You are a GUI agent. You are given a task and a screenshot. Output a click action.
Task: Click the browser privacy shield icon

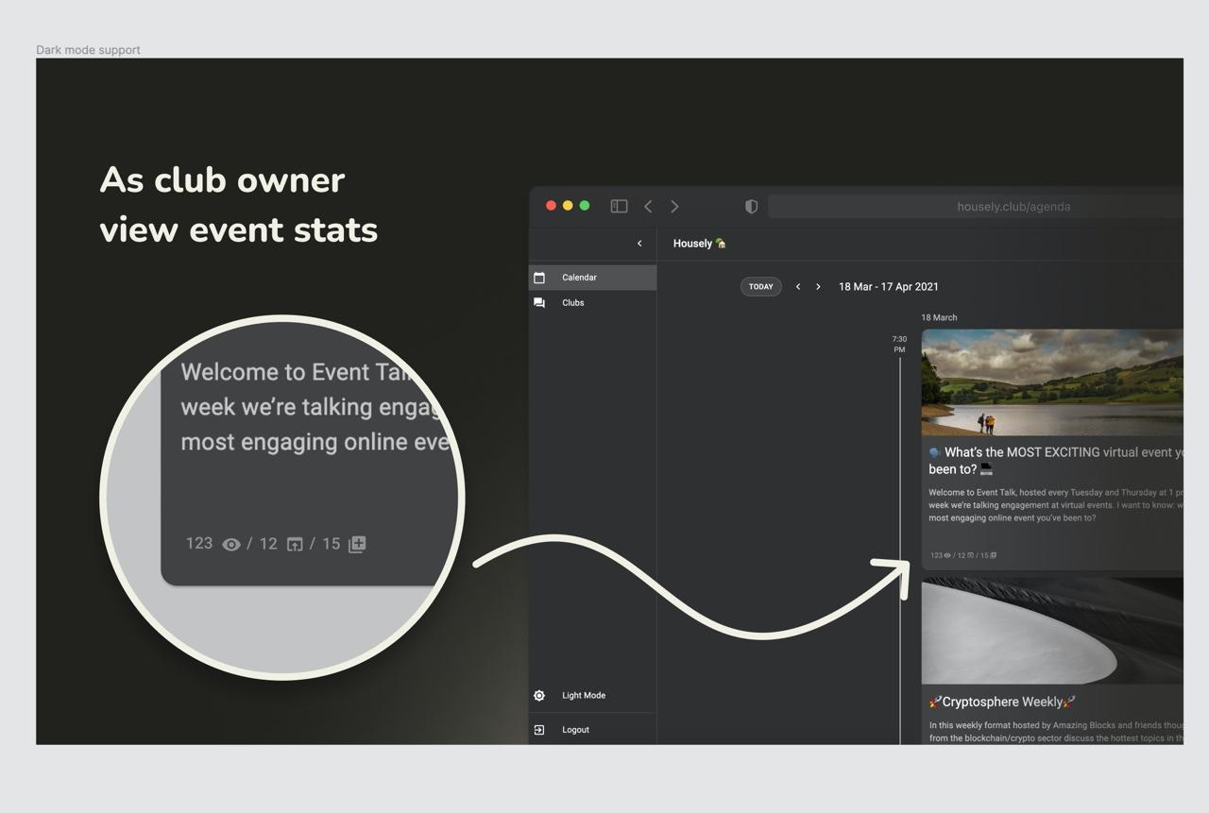click(x=752, y=207)
